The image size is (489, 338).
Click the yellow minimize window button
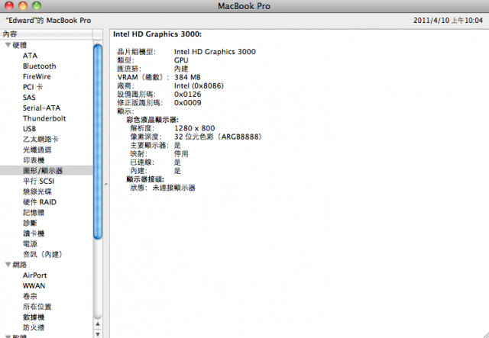(23, 5)
